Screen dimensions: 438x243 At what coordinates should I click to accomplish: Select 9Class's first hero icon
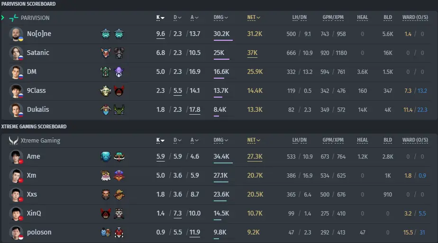click(106, 90)
